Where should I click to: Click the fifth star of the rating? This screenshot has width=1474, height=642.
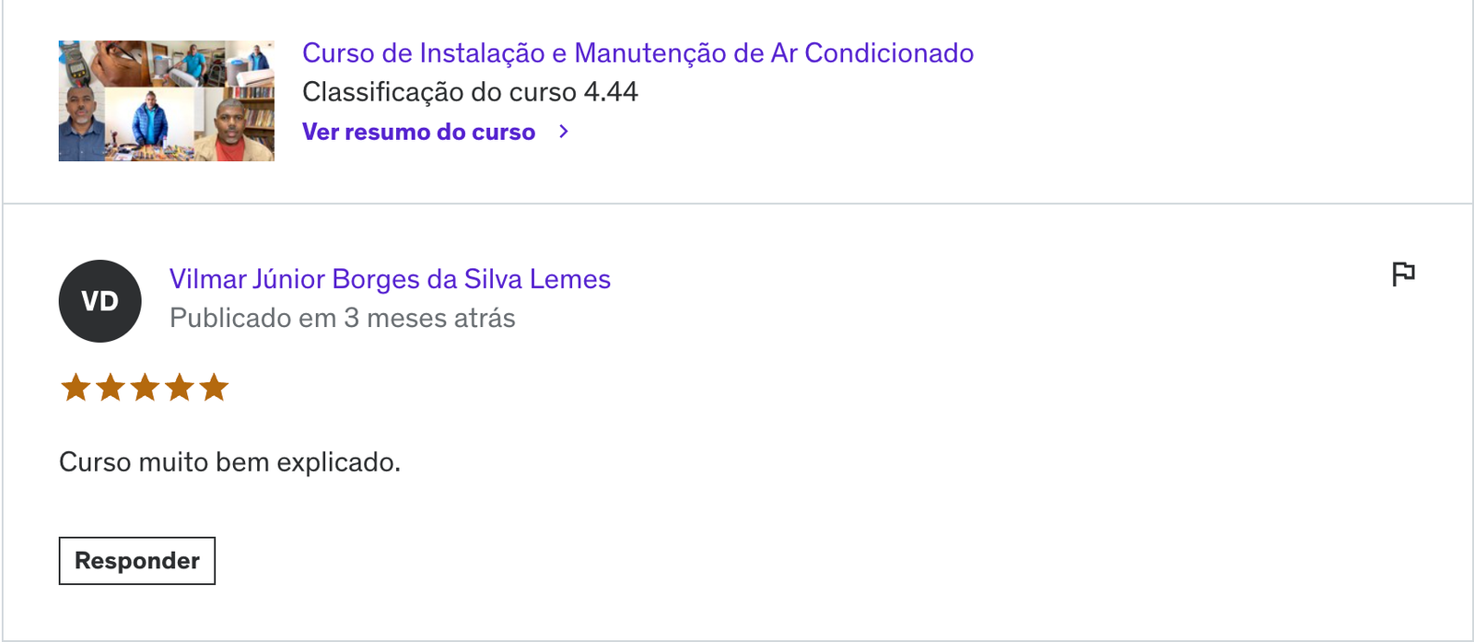click(x=214, y=388)
